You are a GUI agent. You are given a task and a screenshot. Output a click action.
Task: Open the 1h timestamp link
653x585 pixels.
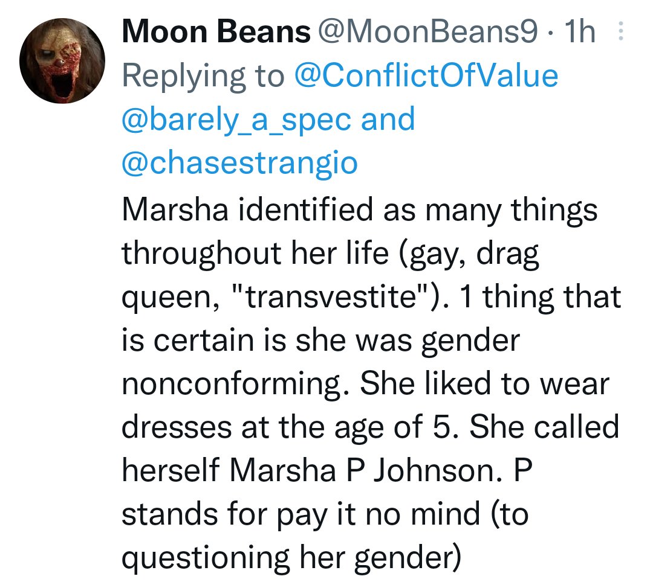point(579,31)
